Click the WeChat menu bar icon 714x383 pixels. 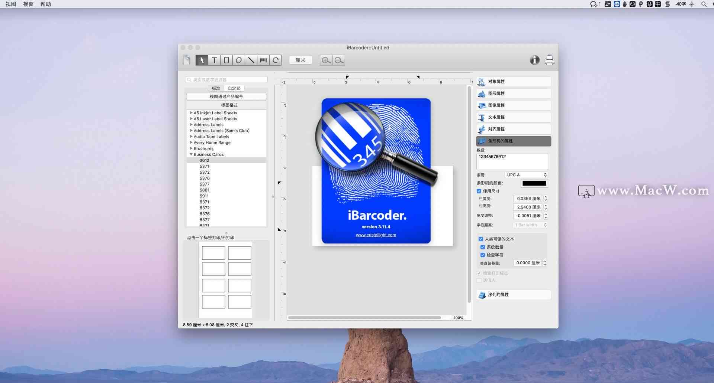594,4
